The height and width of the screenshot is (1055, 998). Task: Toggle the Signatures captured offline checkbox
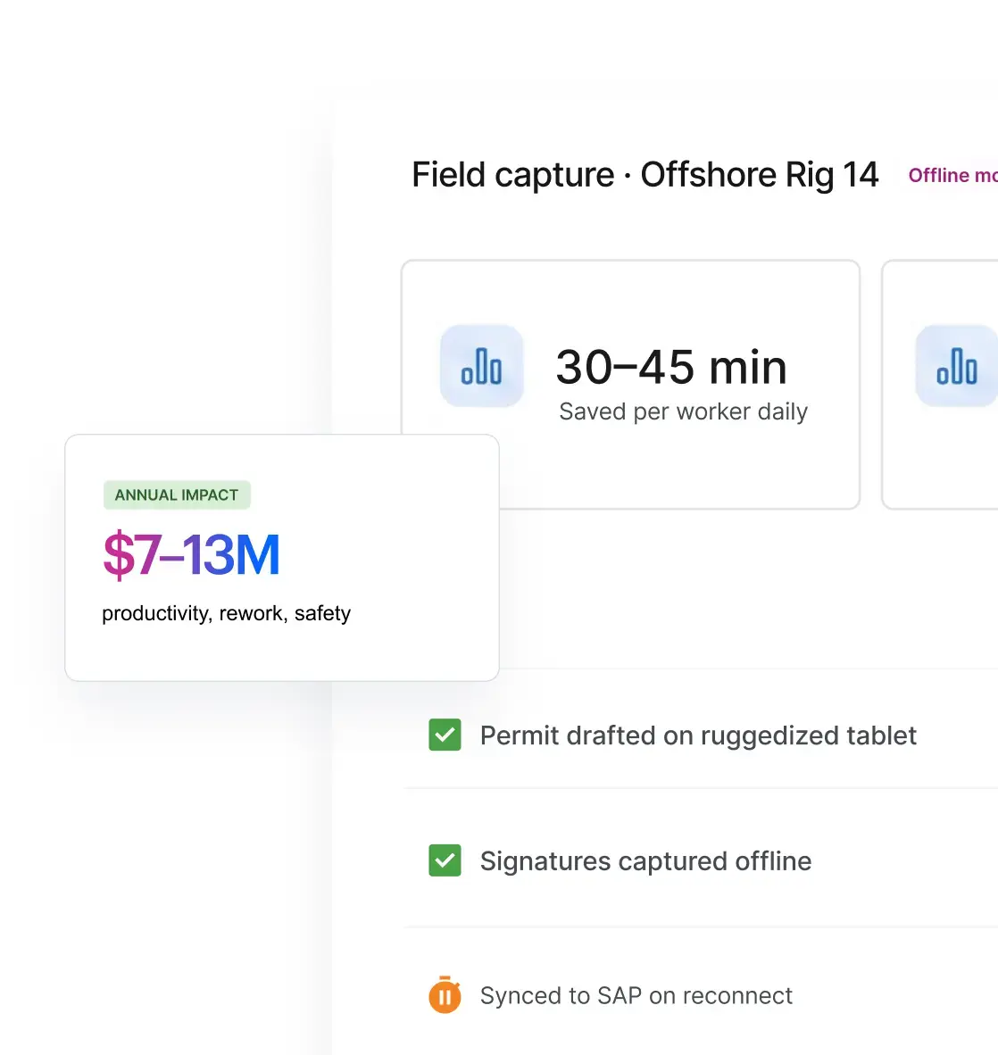coord(445,860)
